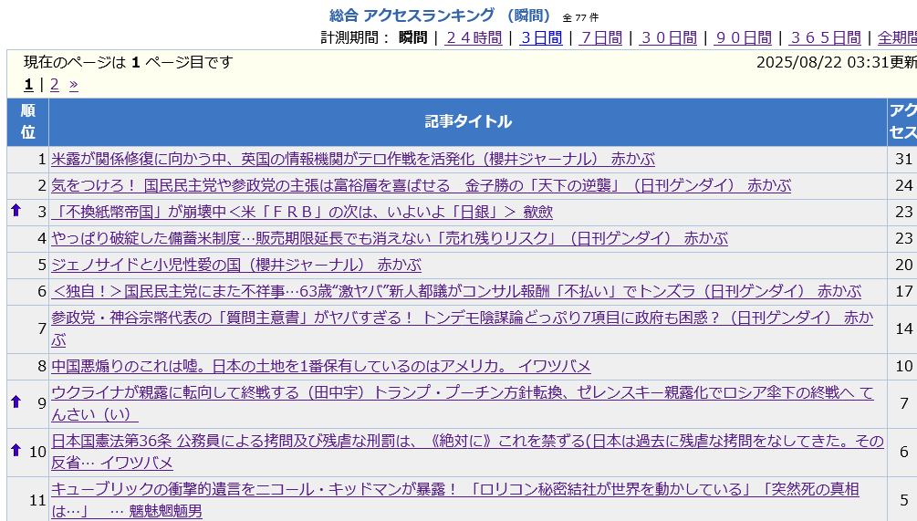Screen dimensions: 917x521
Task: Click access count 31 in rank 1 row
Action: pyautogui.click(x=903, y=159)
